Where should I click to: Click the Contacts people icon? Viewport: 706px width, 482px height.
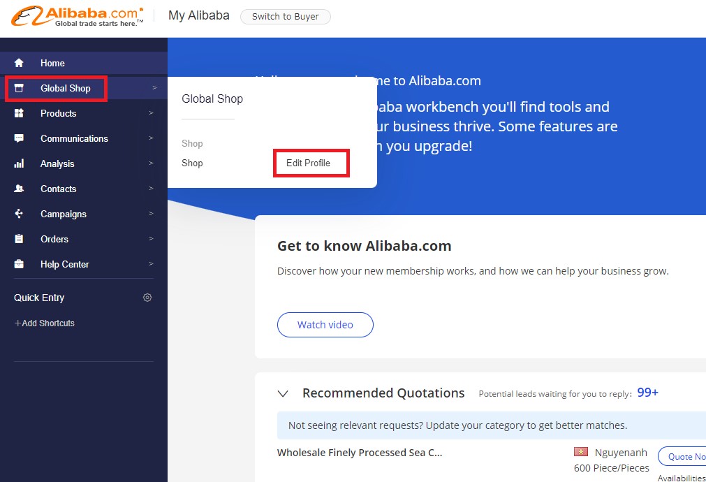tap(19, 189)
